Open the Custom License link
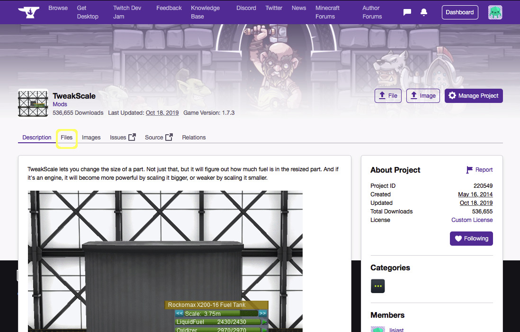This screenshot has height=332, width=520. 472,220
